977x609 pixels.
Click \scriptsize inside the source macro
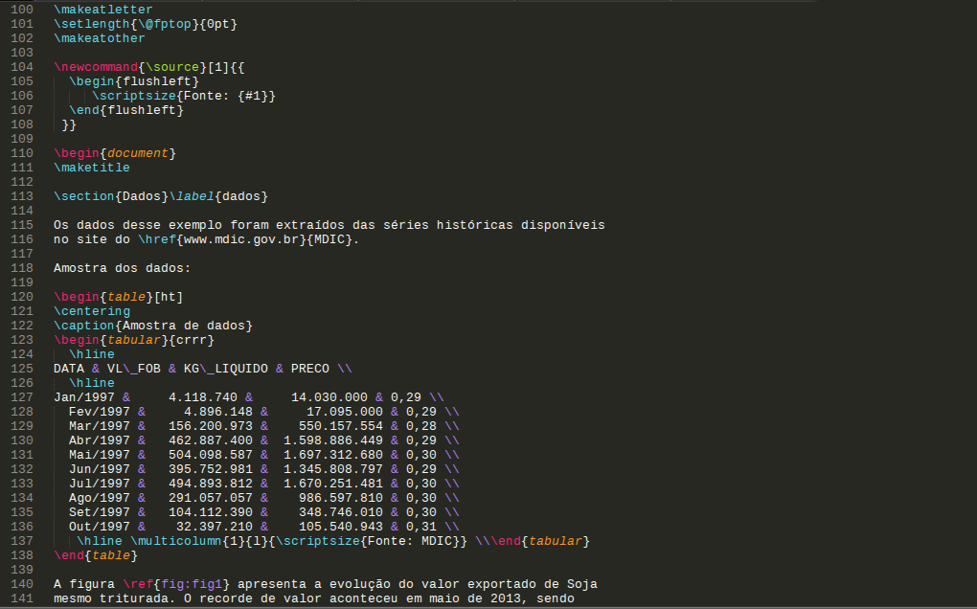pyautogui.click(x=134, y=96)
